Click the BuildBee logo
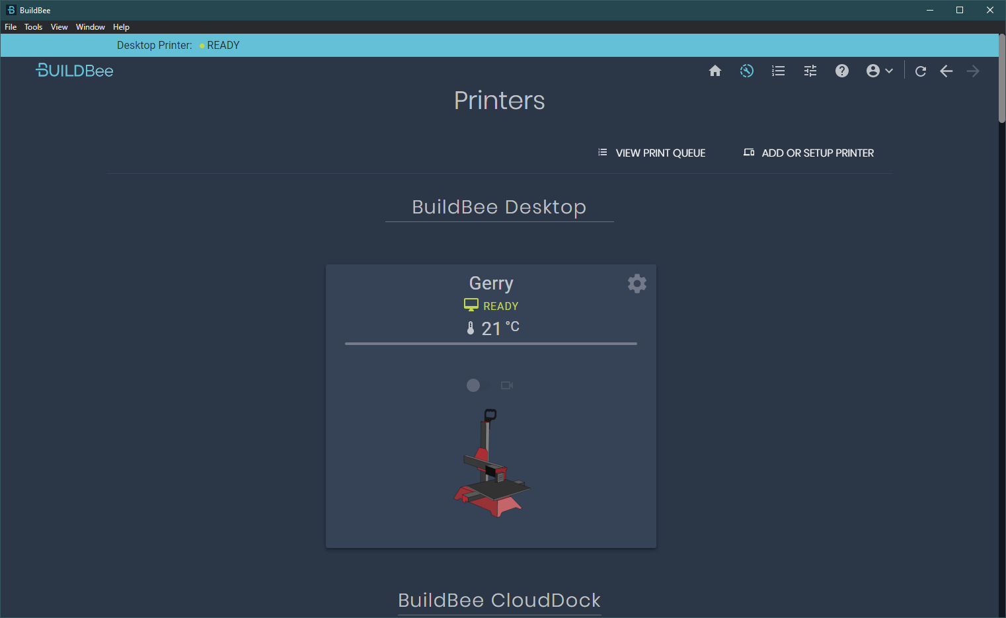Viewport: 1006px width, 618px height. click(75, 71)
